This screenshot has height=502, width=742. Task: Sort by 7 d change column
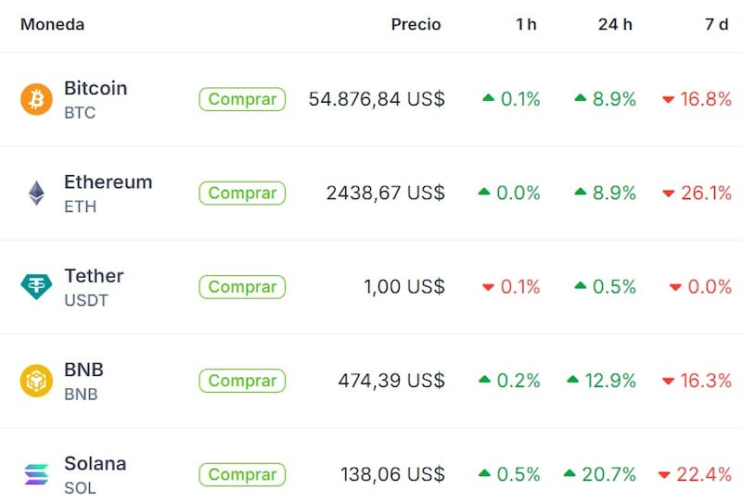716,25
